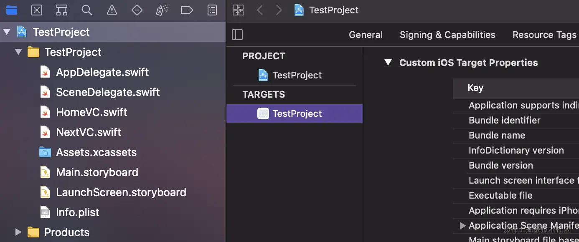The image size is (579, 242).
Task: Expand the Application Scene Manifest entry
Action: coord(462,225)
